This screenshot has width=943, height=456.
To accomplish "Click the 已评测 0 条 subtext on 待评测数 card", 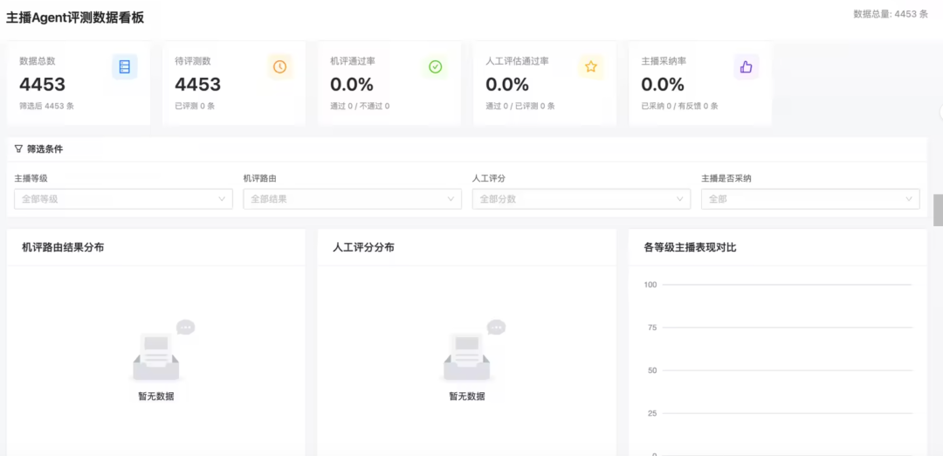I will (195, 106).
